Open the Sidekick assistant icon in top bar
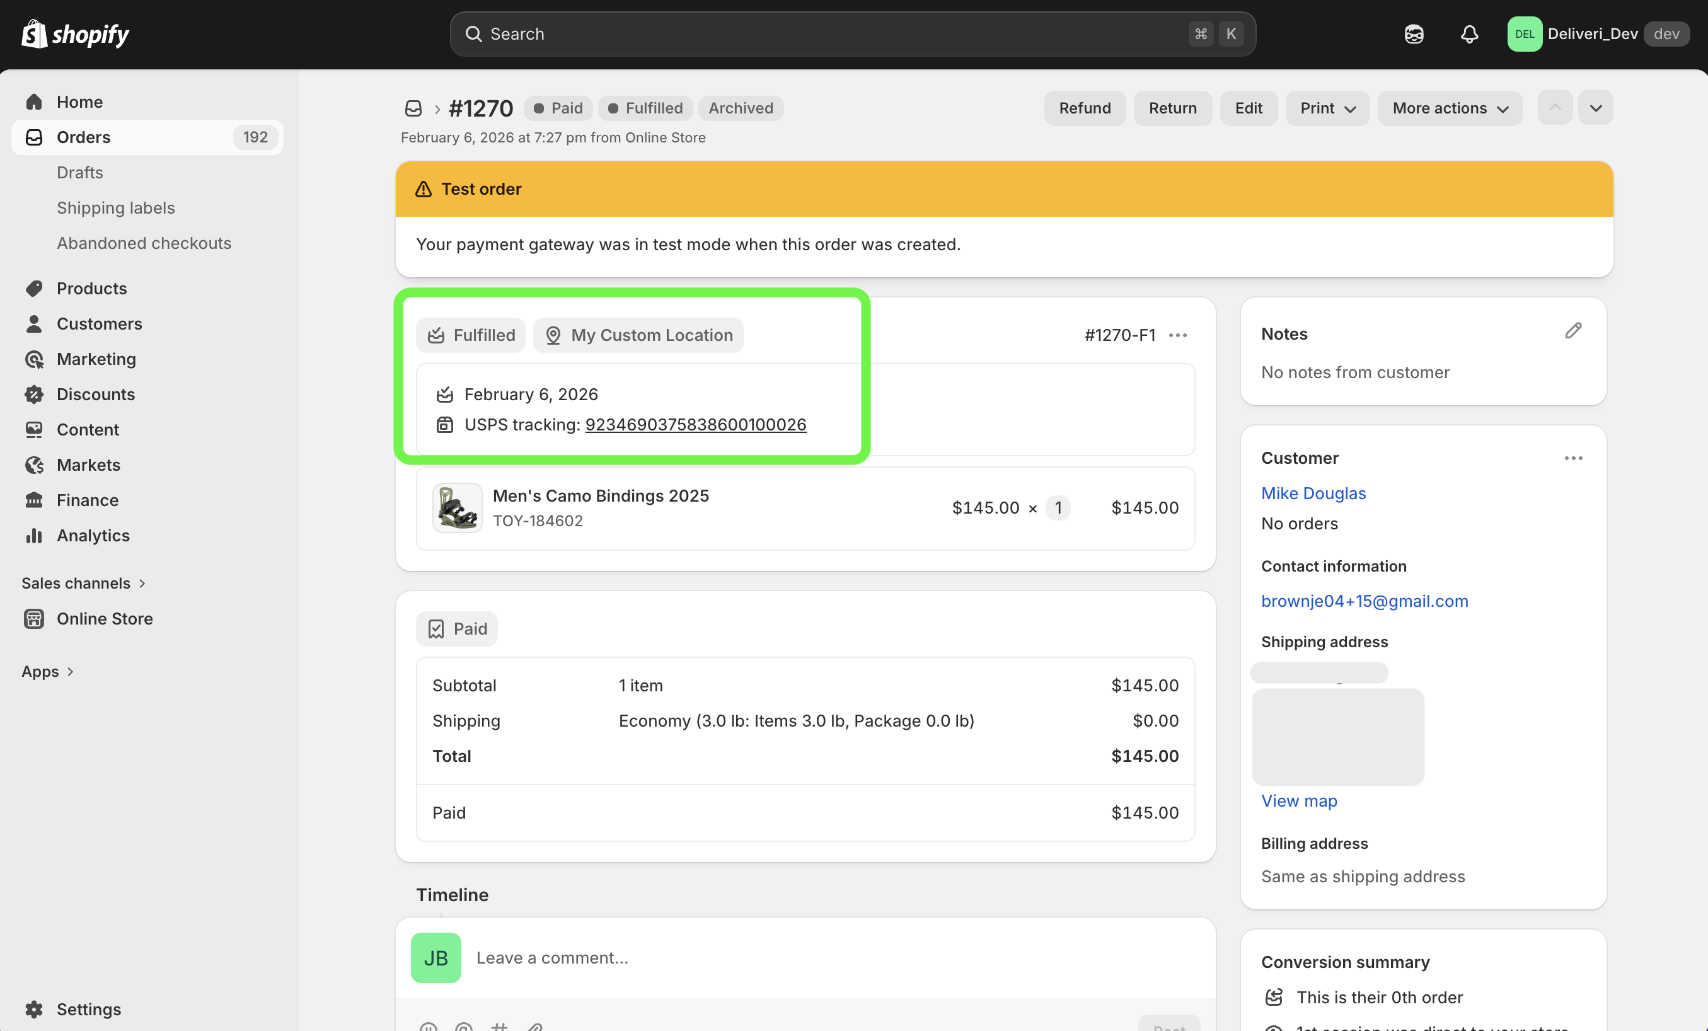1708x1031 pixels. (1414, 34)
